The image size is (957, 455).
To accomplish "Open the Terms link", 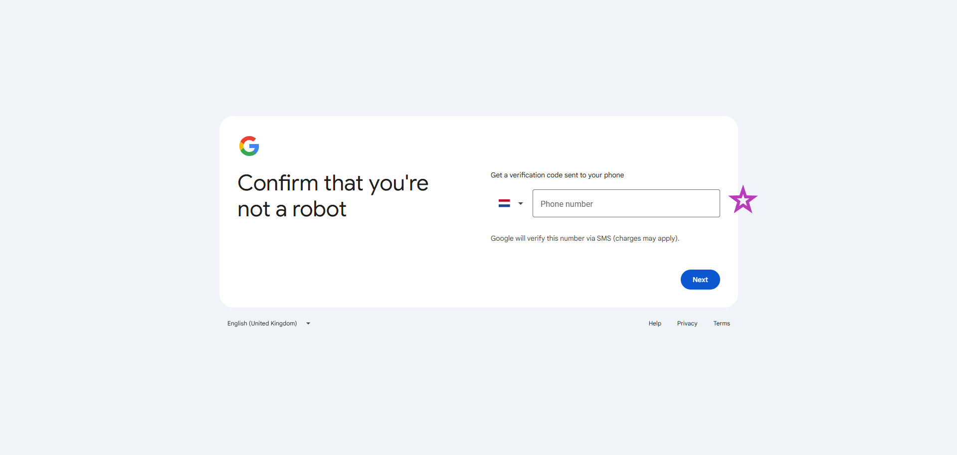I will (x=721, y=323).
